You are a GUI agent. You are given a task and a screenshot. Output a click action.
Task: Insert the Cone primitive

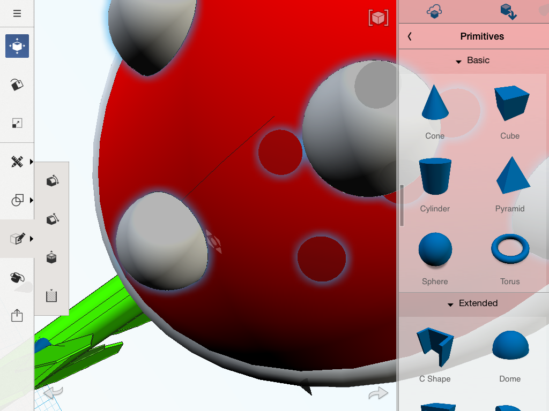[x=435, y=112]
